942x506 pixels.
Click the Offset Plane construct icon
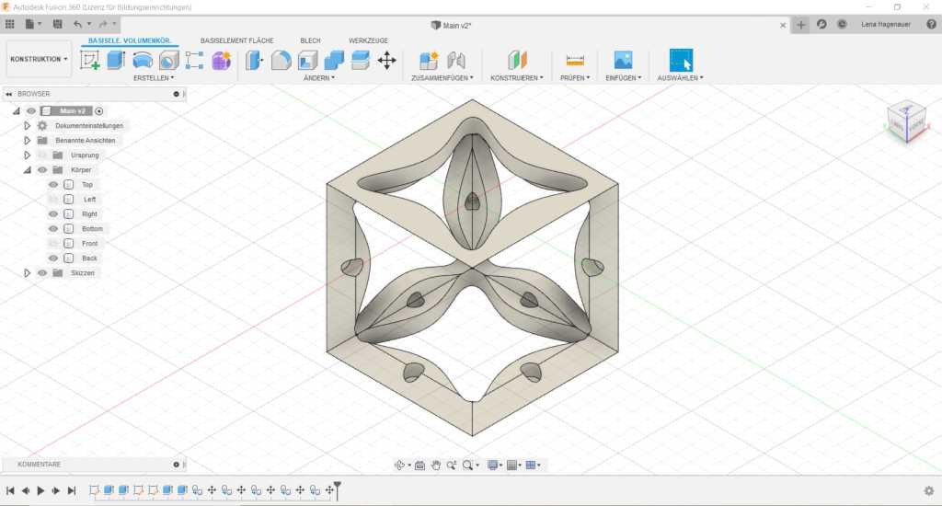click(517, 60)
